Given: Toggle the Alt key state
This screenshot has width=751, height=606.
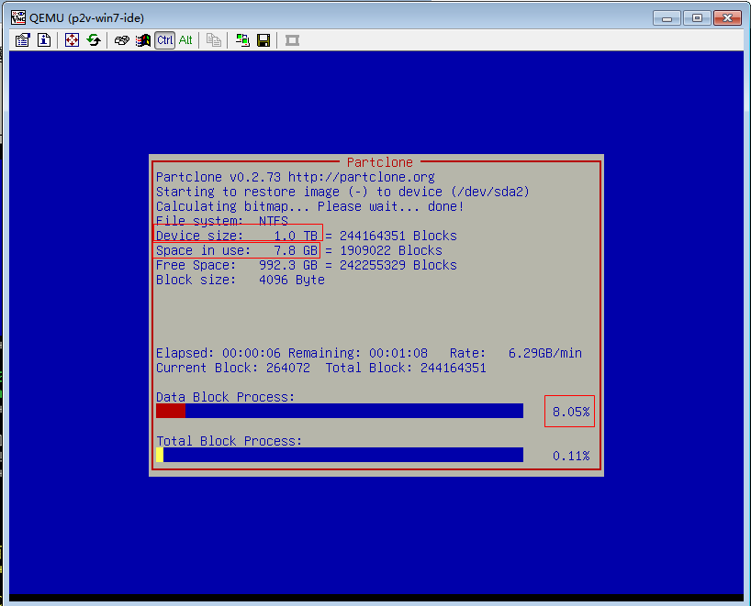Looking at the screenshot, I should [185, 40].
